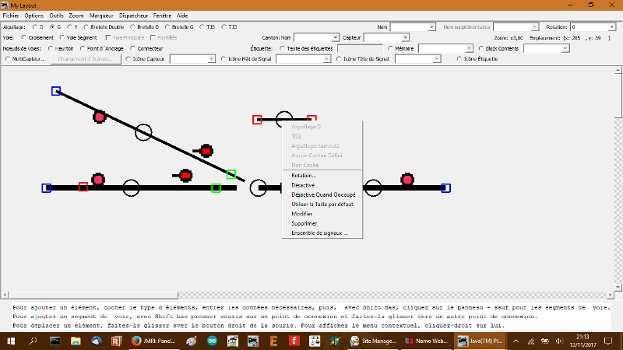Click the Firefox icon in the taskbar
Viewport: 623px width, 350px height.
tap(135, 341)
